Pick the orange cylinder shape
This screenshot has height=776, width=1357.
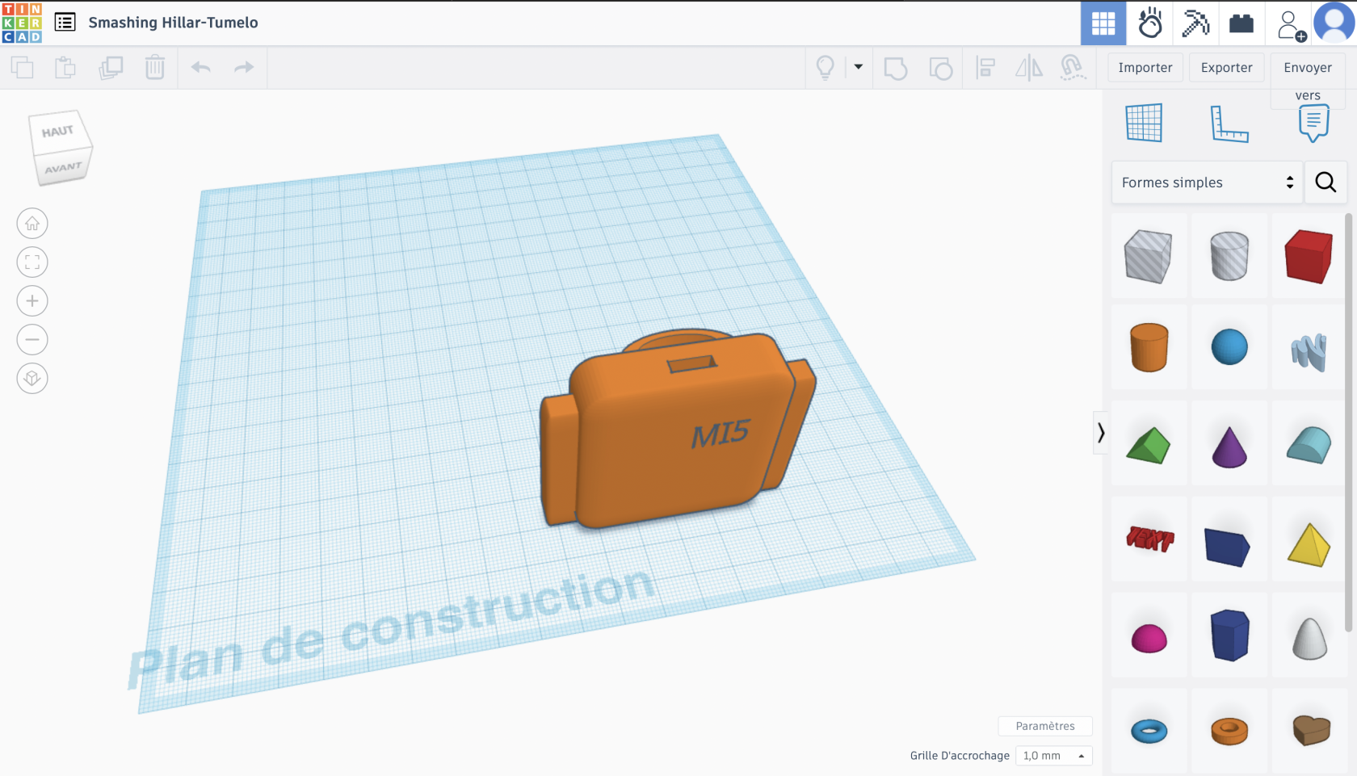point(1149,347)
